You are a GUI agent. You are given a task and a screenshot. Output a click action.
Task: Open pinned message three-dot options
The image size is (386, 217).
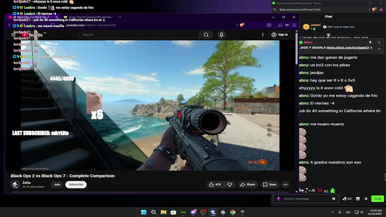[379, 42]
